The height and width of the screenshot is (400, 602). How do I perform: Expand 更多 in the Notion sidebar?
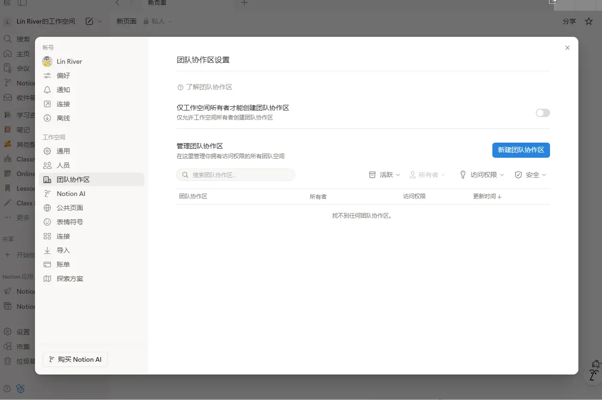[17, 218]
